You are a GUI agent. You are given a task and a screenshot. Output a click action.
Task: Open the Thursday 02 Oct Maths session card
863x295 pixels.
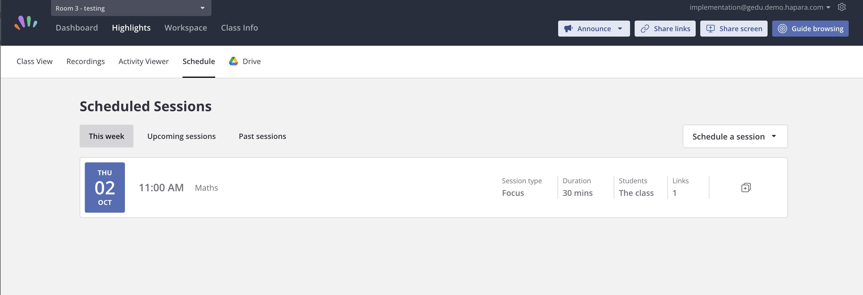click(x=434, y=188)
